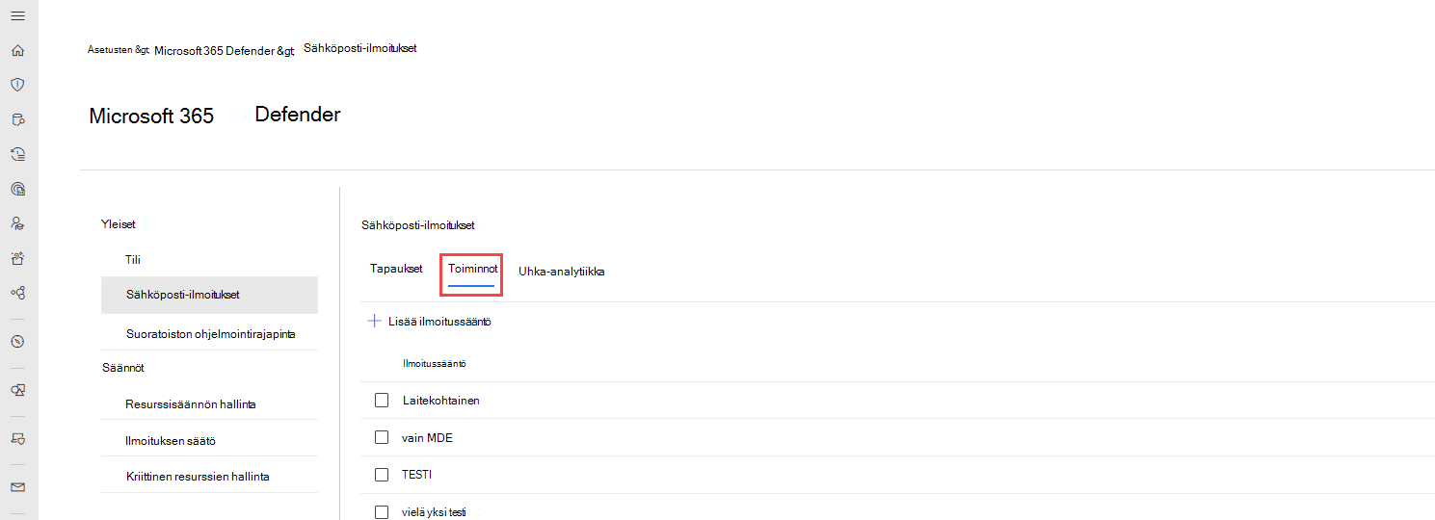Go to Home via house icon
This screenshot has height=520, width=1435.
[x=17, y=50]
